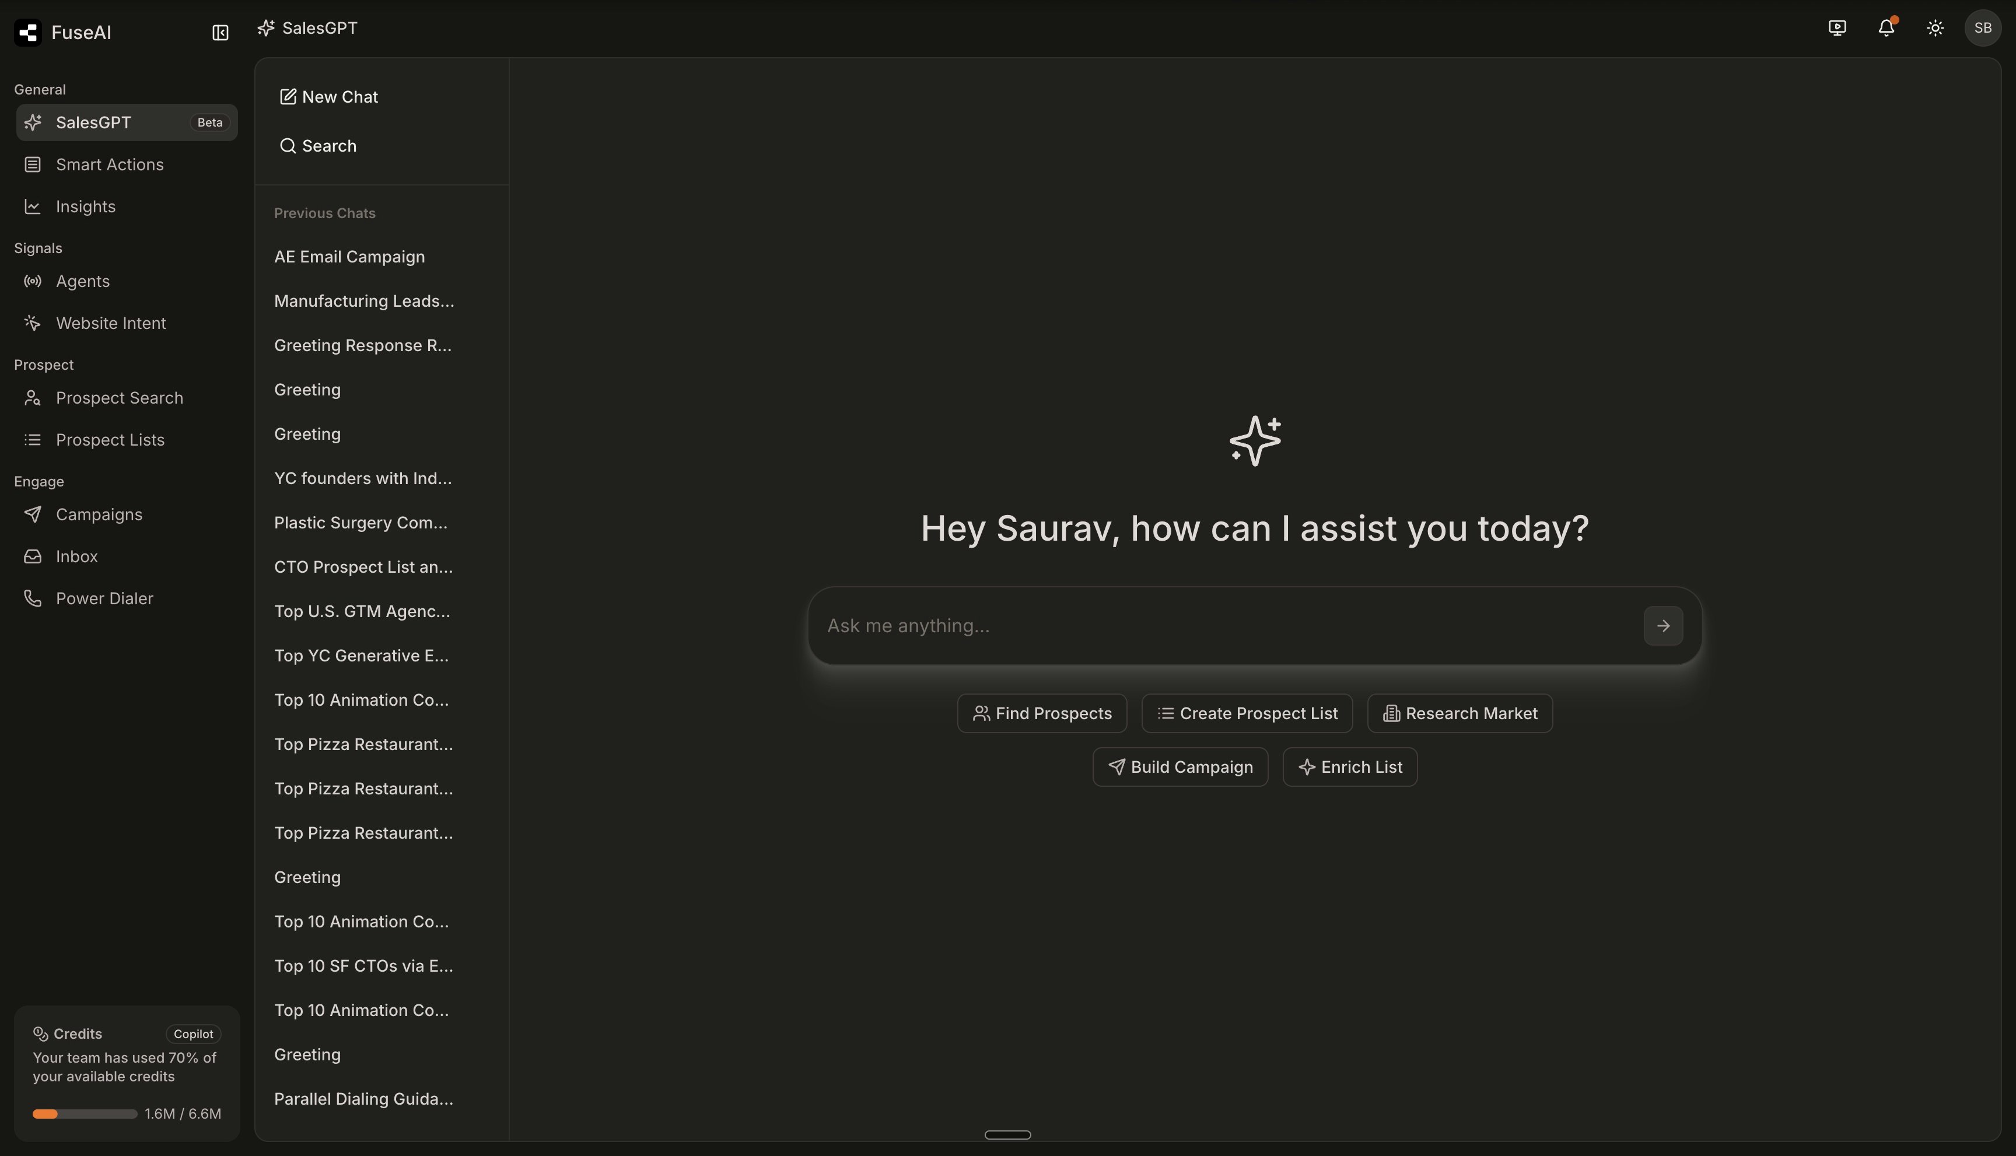Click the FuseAI logo icon
The image size is (2016, 1156).
tap(29, 33)
